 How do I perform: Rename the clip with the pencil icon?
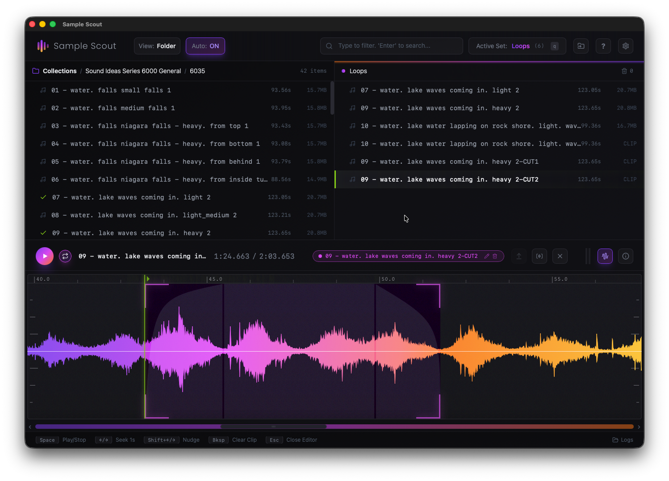coord(487,256)
